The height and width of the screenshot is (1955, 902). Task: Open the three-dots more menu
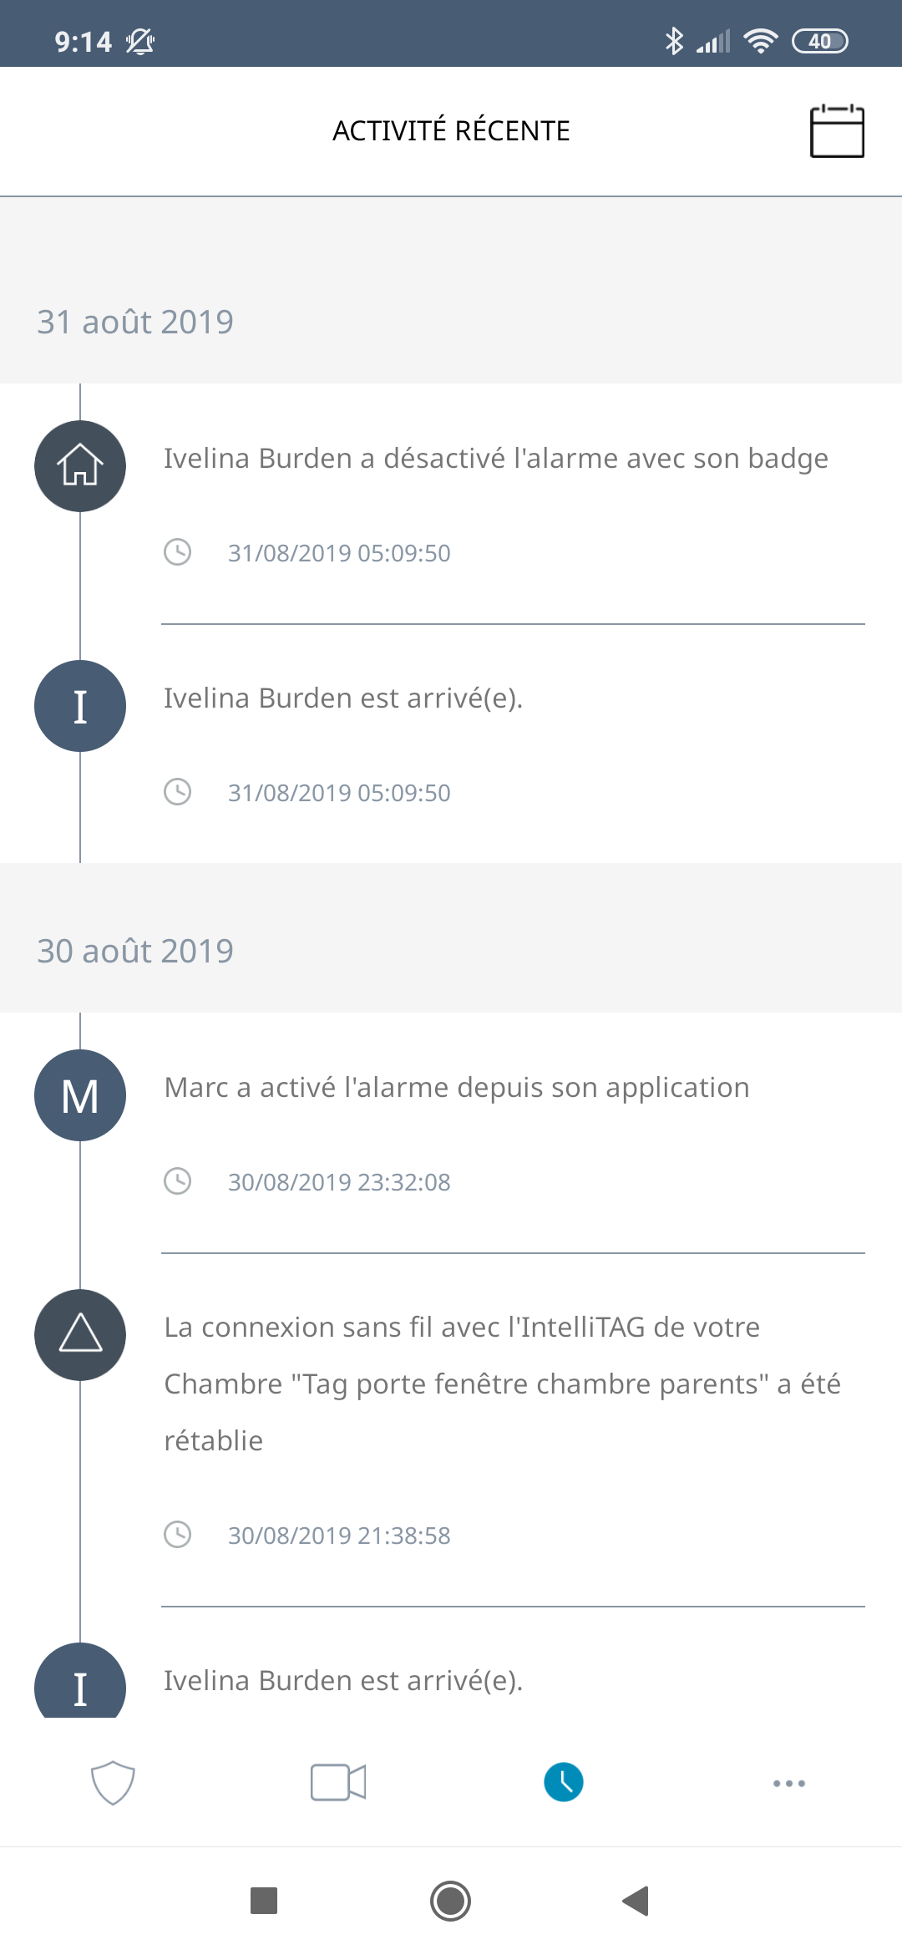click(x=789, y=1783)
